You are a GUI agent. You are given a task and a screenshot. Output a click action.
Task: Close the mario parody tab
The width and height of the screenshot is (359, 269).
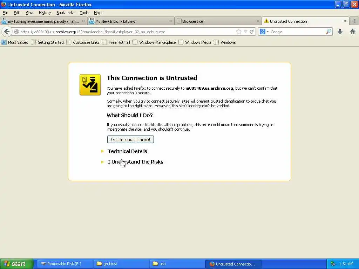click(x=83, y=21)
